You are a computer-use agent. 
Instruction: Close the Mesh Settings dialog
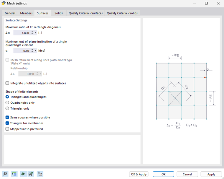tap(218, 3)
